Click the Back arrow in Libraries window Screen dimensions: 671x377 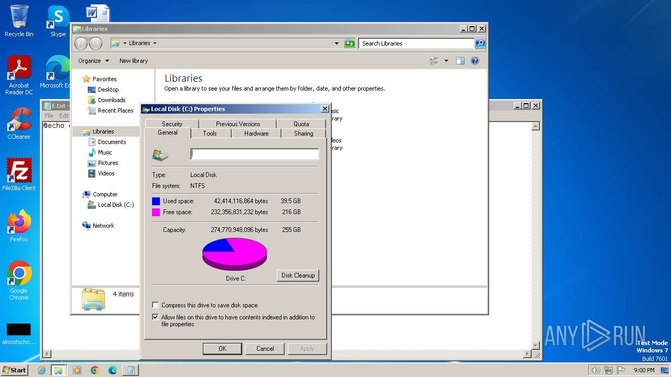tap(81, 43)
